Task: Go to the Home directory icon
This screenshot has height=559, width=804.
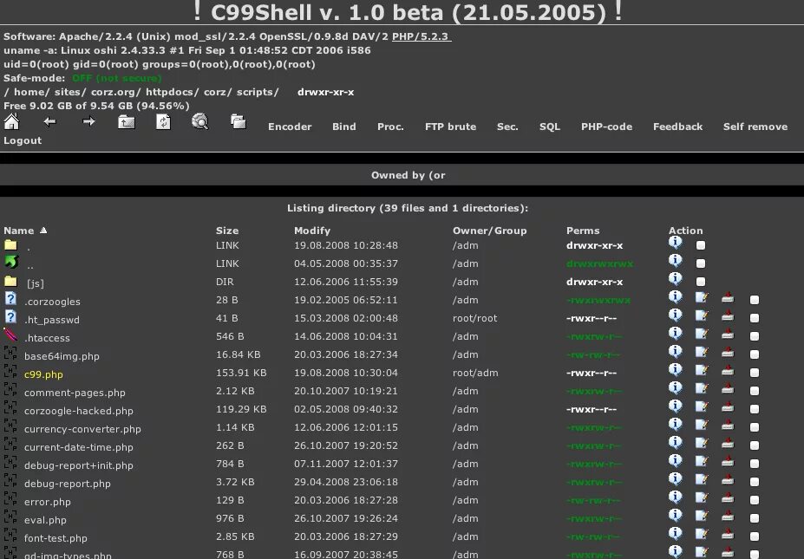Action: 11,122
